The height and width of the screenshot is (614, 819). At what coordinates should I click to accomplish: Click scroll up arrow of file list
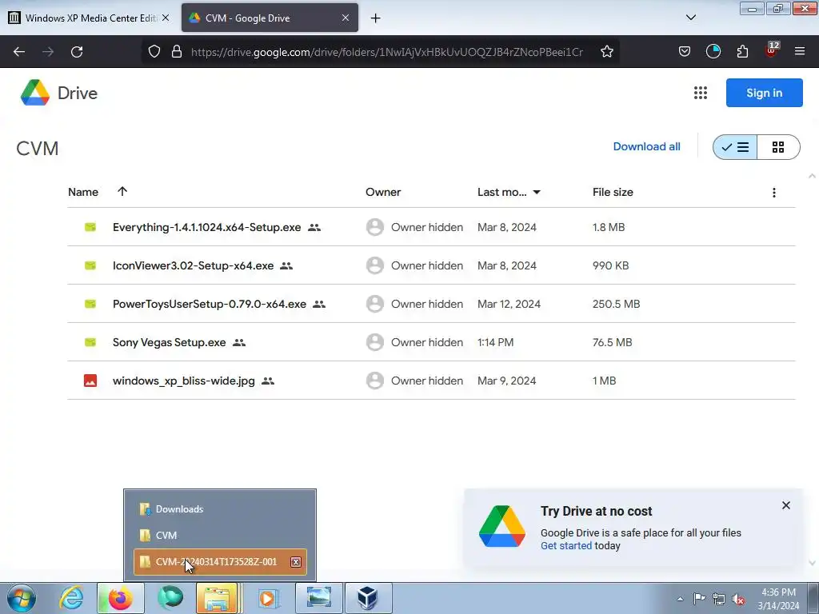click(812, 176)
